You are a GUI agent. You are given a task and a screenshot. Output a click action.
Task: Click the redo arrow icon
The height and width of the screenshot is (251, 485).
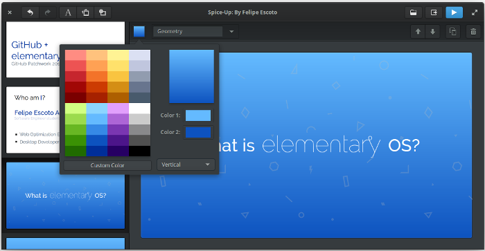(47, 12)
